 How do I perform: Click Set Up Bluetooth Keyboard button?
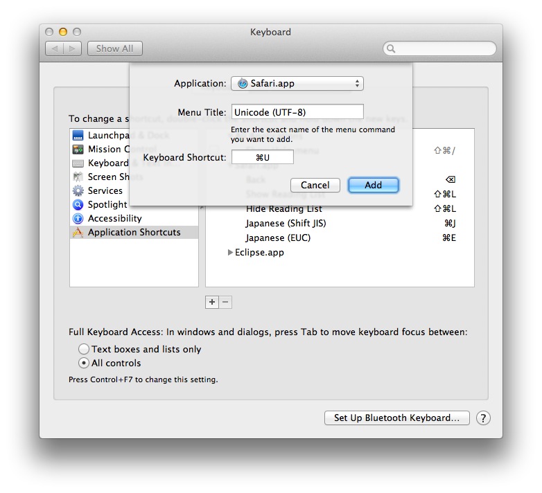[x=397, y=418]
